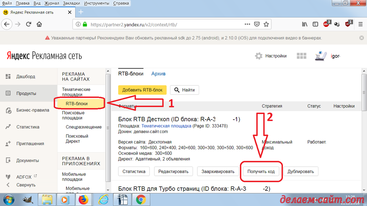367x206 pixels.
Task: Open the gray spheres extension icon
Action: click(337, 24)
